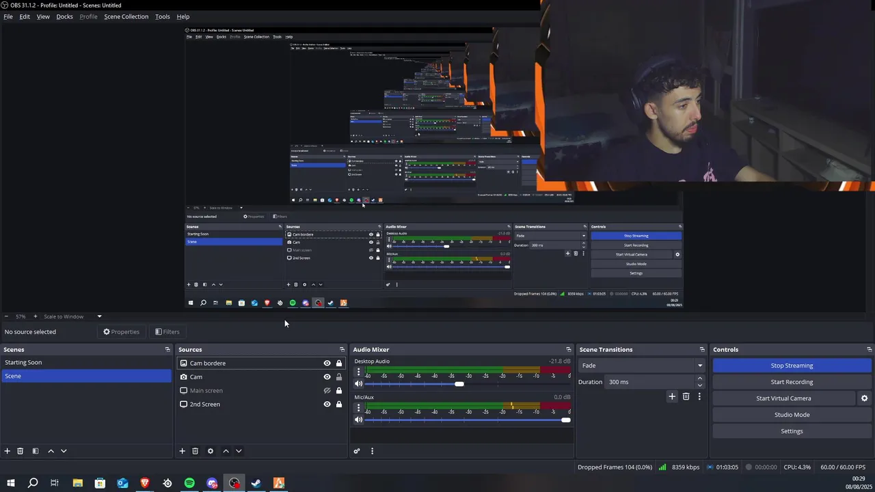Open Mic/Aux three-dot options
875x492 pixels.
358,408
